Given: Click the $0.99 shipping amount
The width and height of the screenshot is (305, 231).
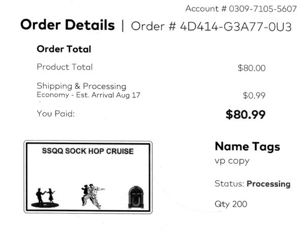Looking at the screenshot, I should pos(254,95).
